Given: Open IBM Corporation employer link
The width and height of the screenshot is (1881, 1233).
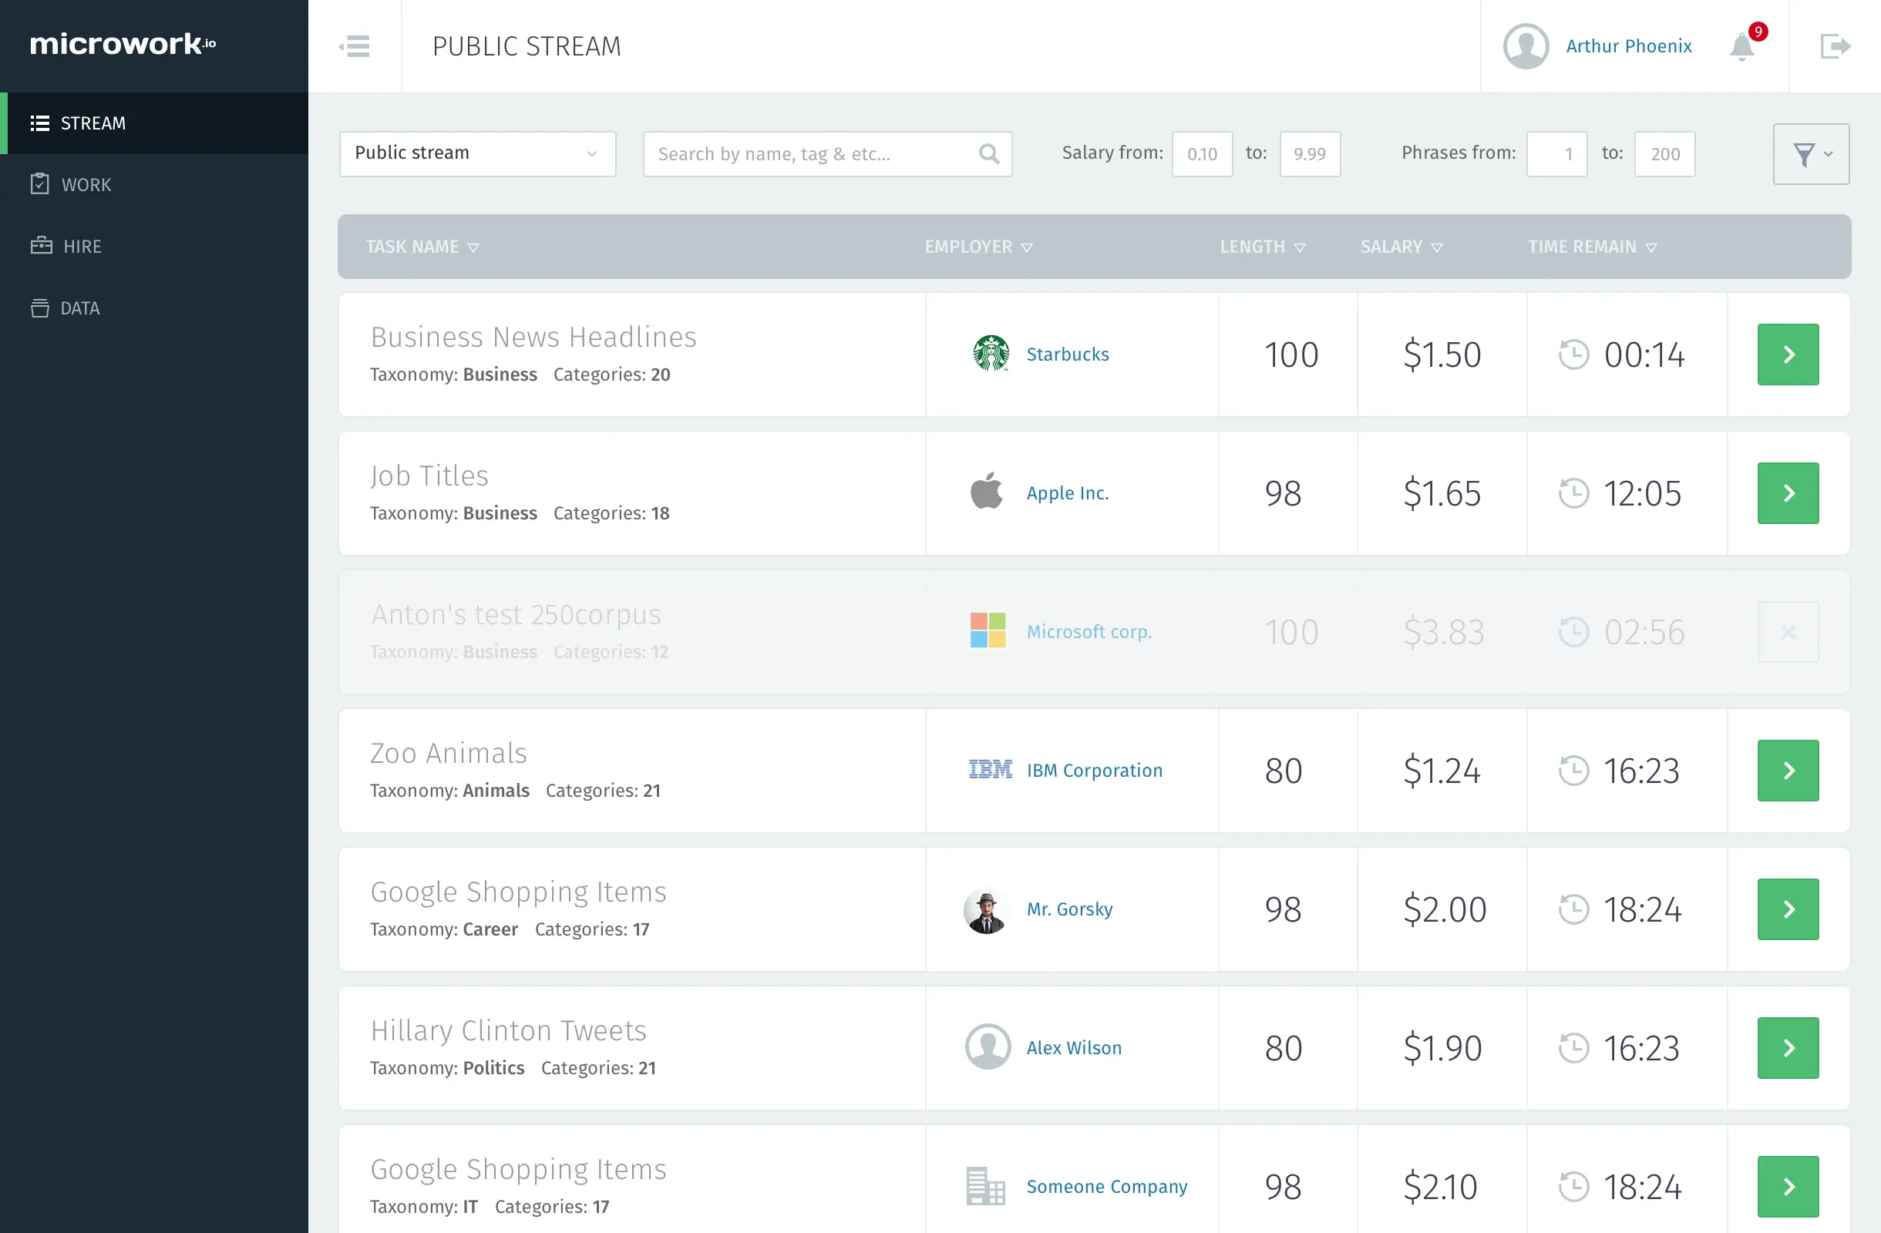Looking at the screenshot, I should 1094,771.
